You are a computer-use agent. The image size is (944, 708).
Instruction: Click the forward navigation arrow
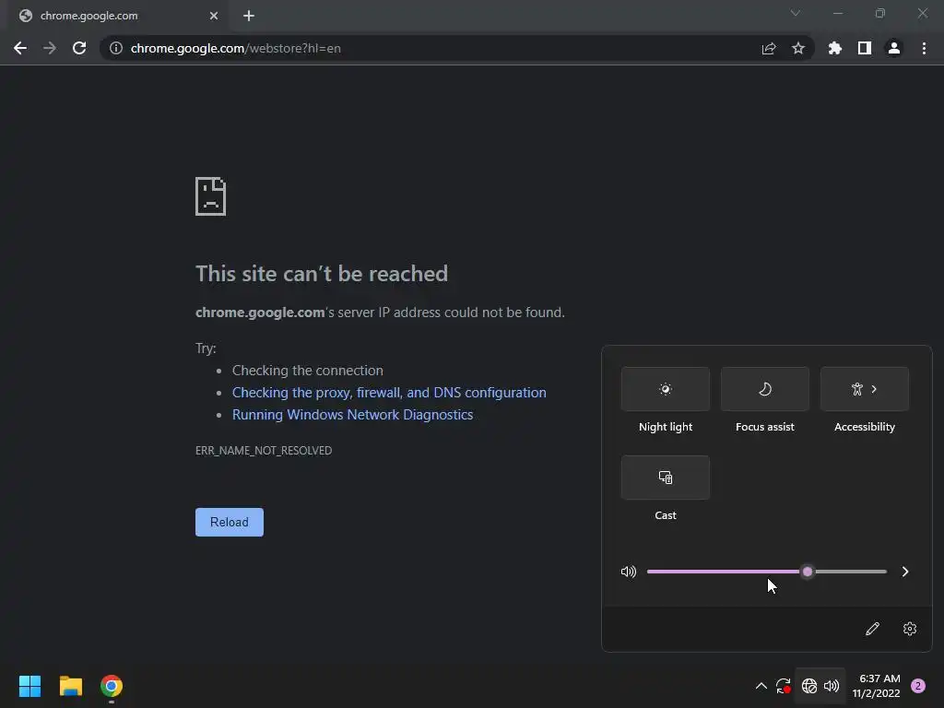[50, 48]
